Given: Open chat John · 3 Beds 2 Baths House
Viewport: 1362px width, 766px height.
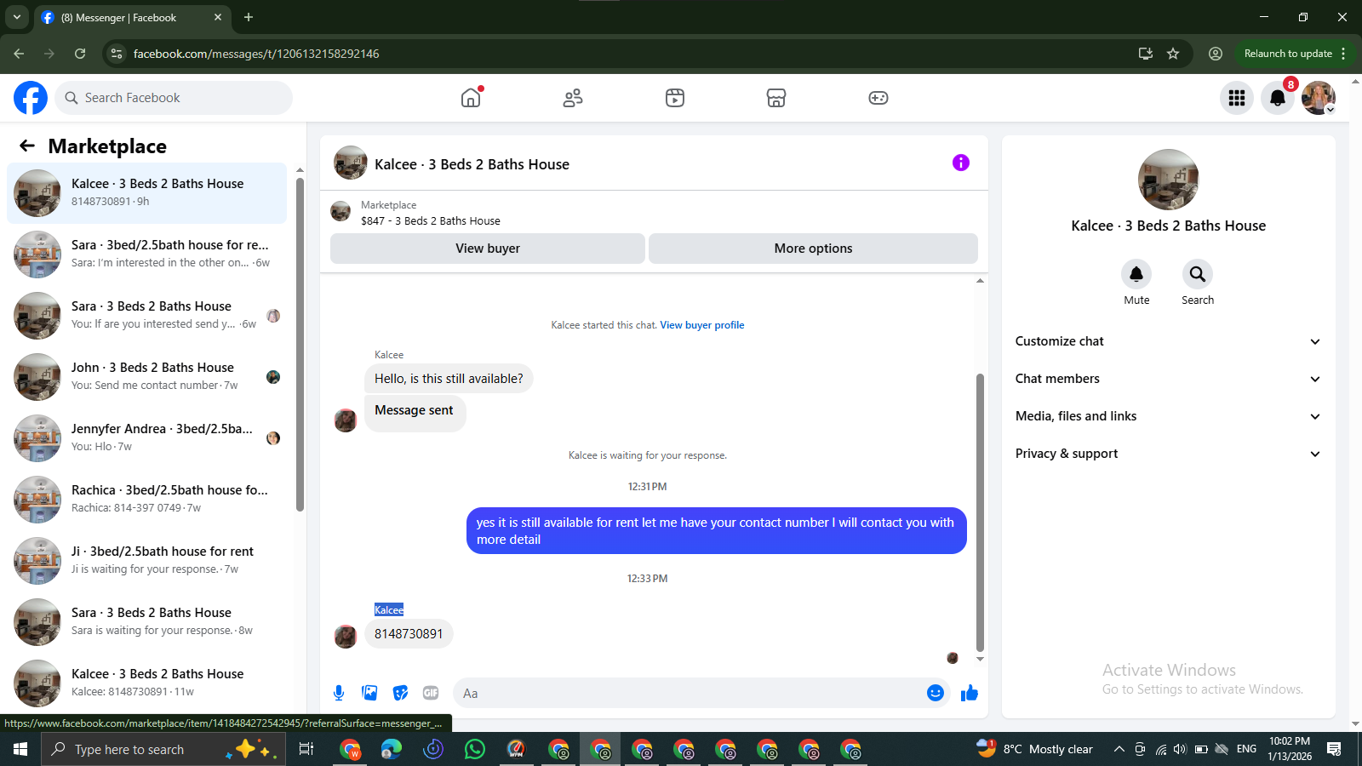Looking at the screenshot, I should point(146,377).
